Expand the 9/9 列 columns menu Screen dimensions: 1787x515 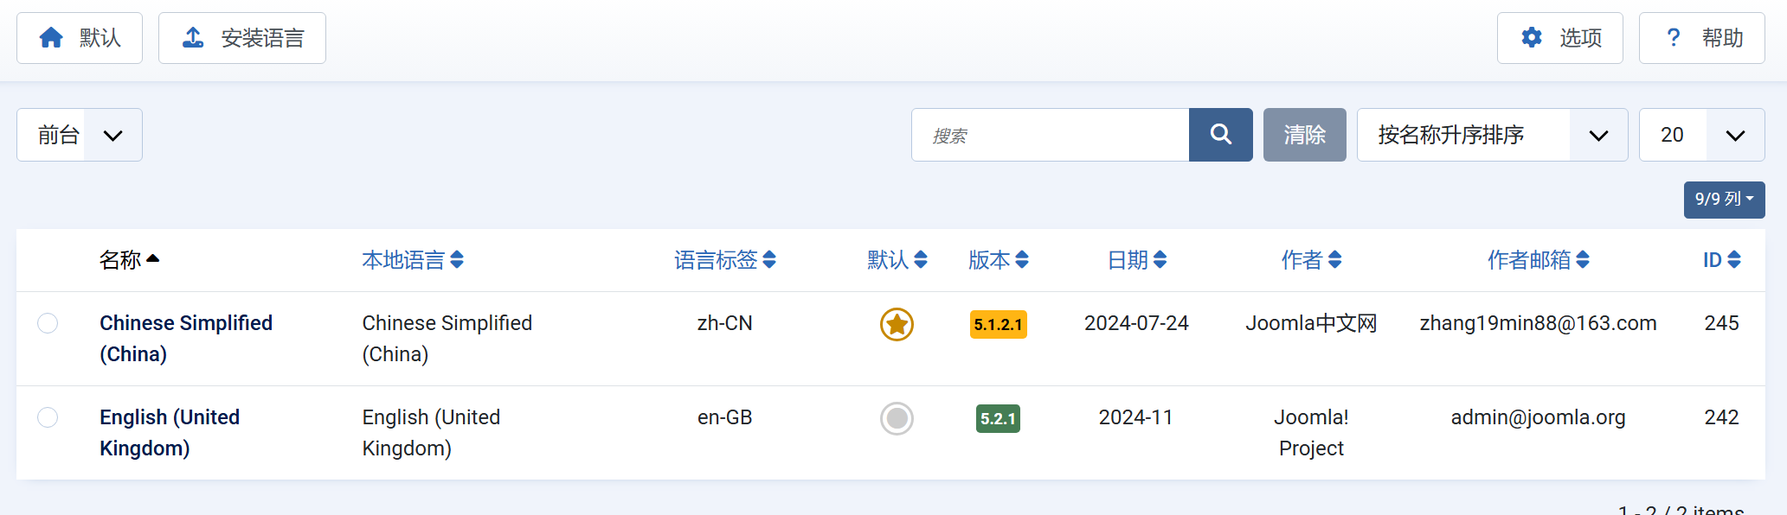pyautogui.click(x=1724, y=200)
